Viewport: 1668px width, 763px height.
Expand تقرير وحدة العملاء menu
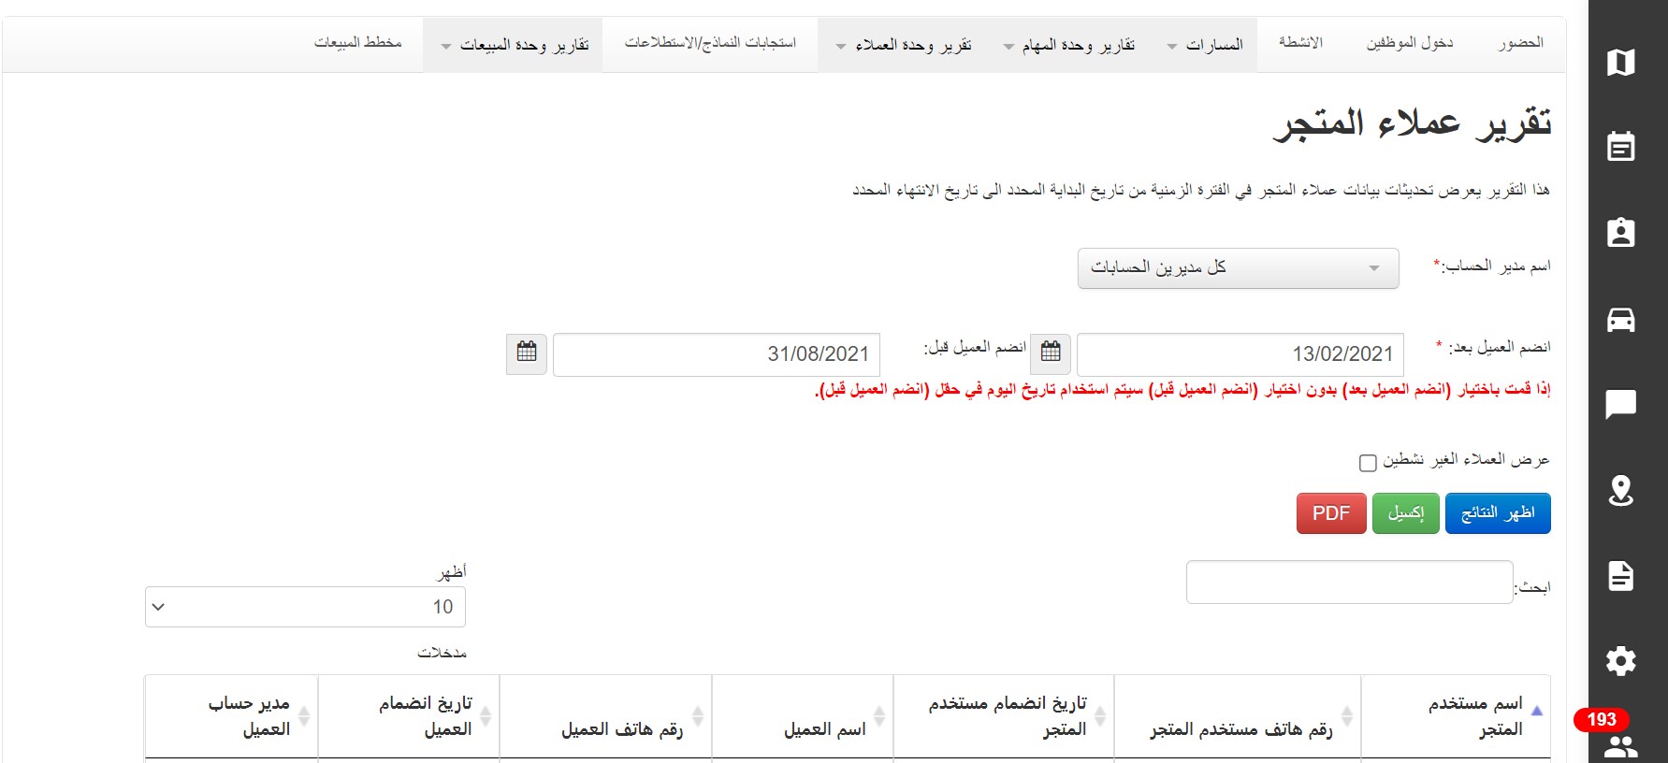pyautogui.click(x=903, y=45)
